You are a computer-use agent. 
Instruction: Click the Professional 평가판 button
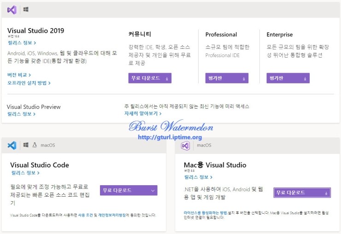point(227,78)
